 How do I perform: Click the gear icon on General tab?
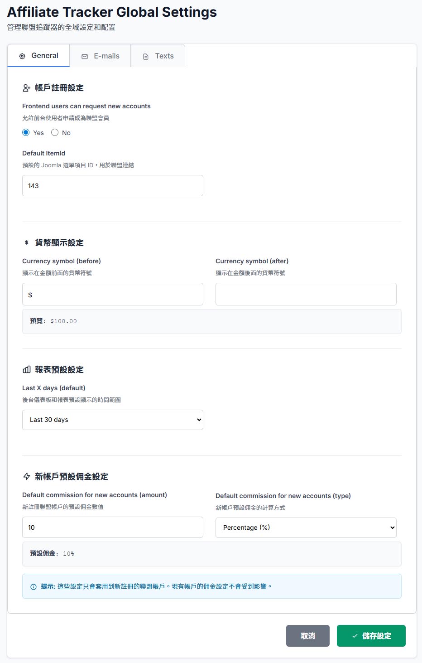(x=22, y=56)
